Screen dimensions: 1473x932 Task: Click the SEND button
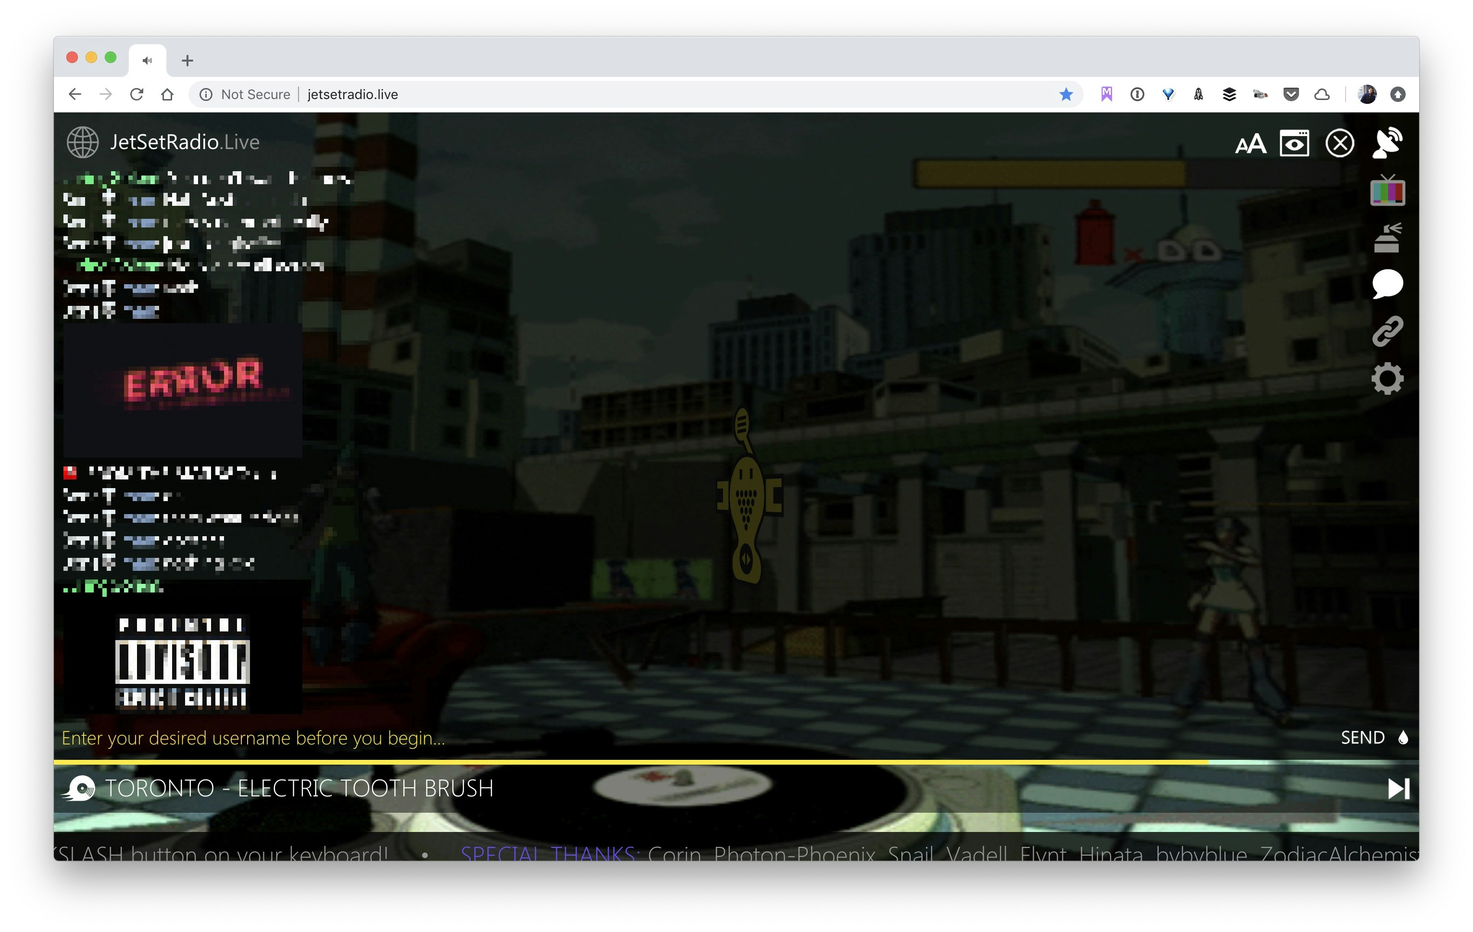tap(1363, 737)
